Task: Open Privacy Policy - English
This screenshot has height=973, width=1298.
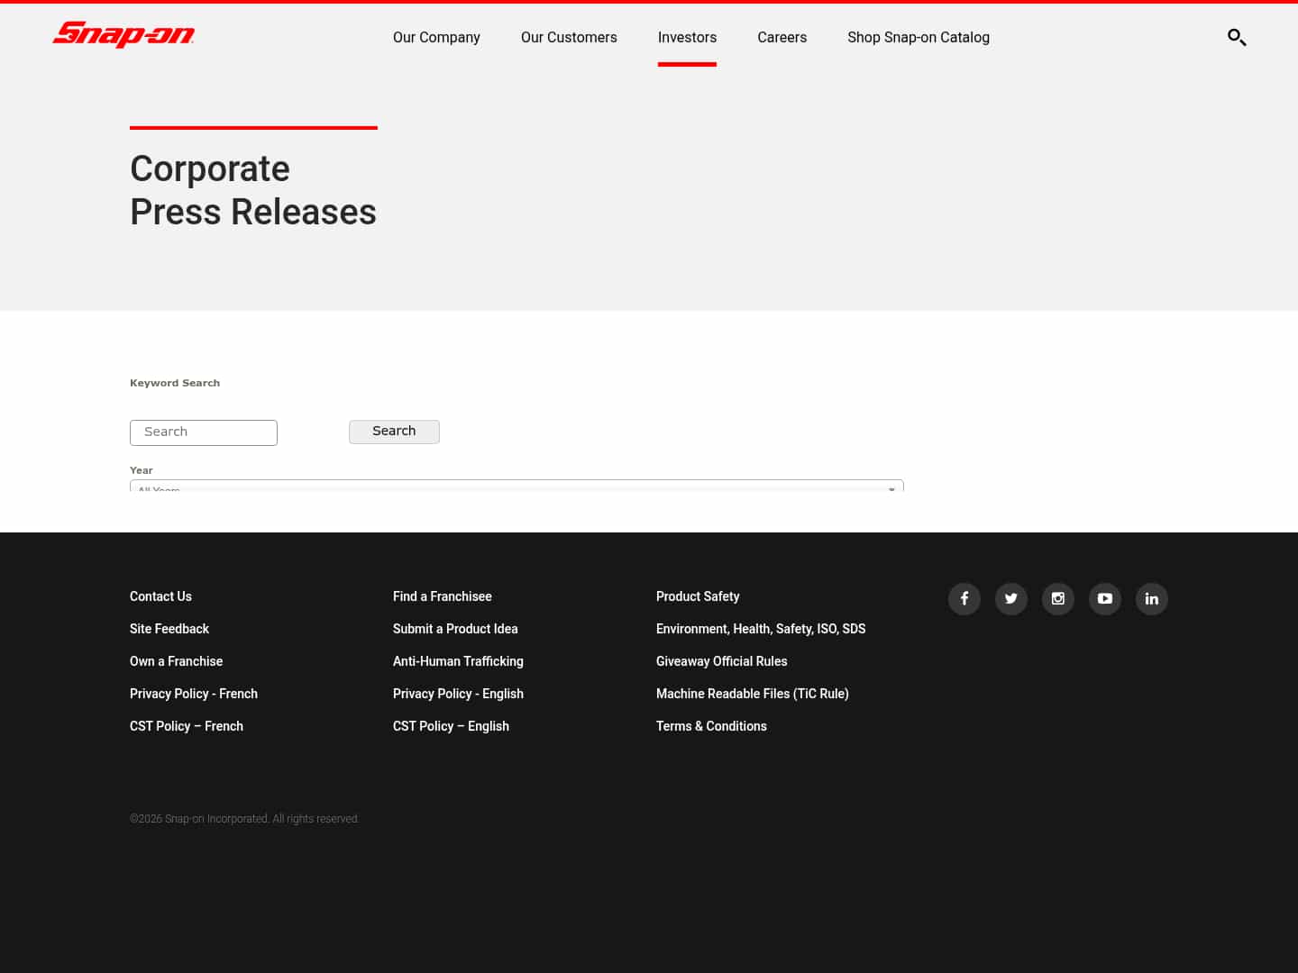Action: (458, 694)
